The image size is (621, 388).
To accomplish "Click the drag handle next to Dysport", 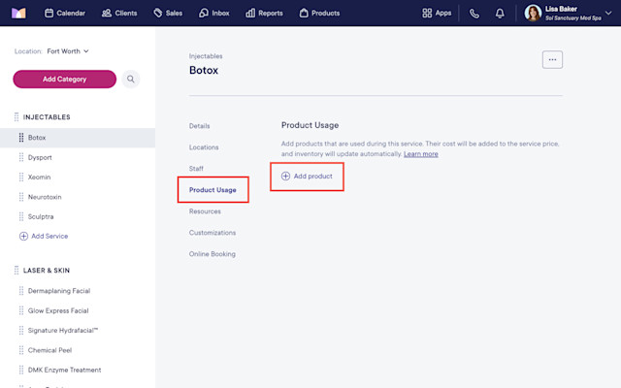I will pos(21,157).
